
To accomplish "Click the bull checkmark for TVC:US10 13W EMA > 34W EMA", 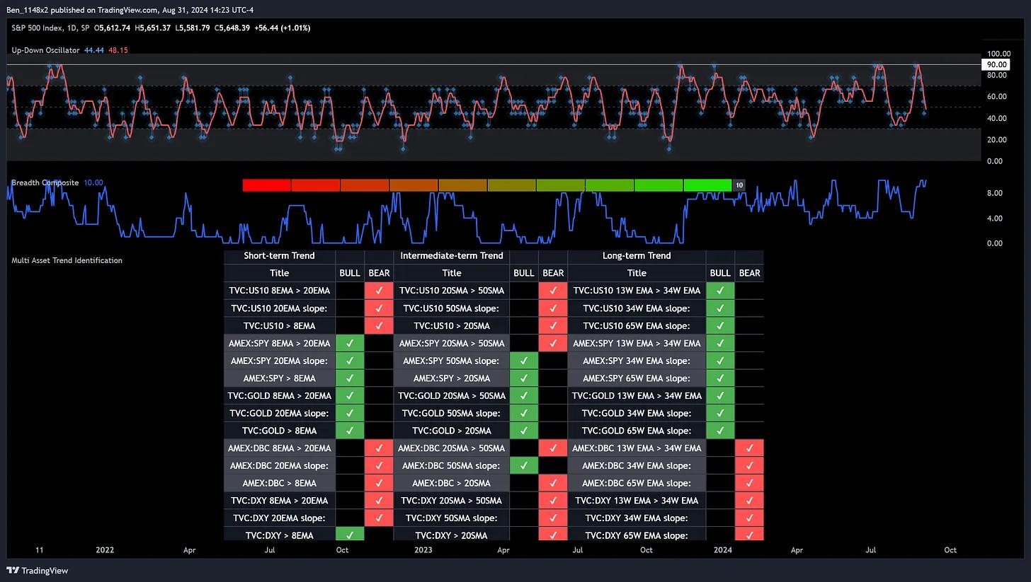I will pos(720,291).
